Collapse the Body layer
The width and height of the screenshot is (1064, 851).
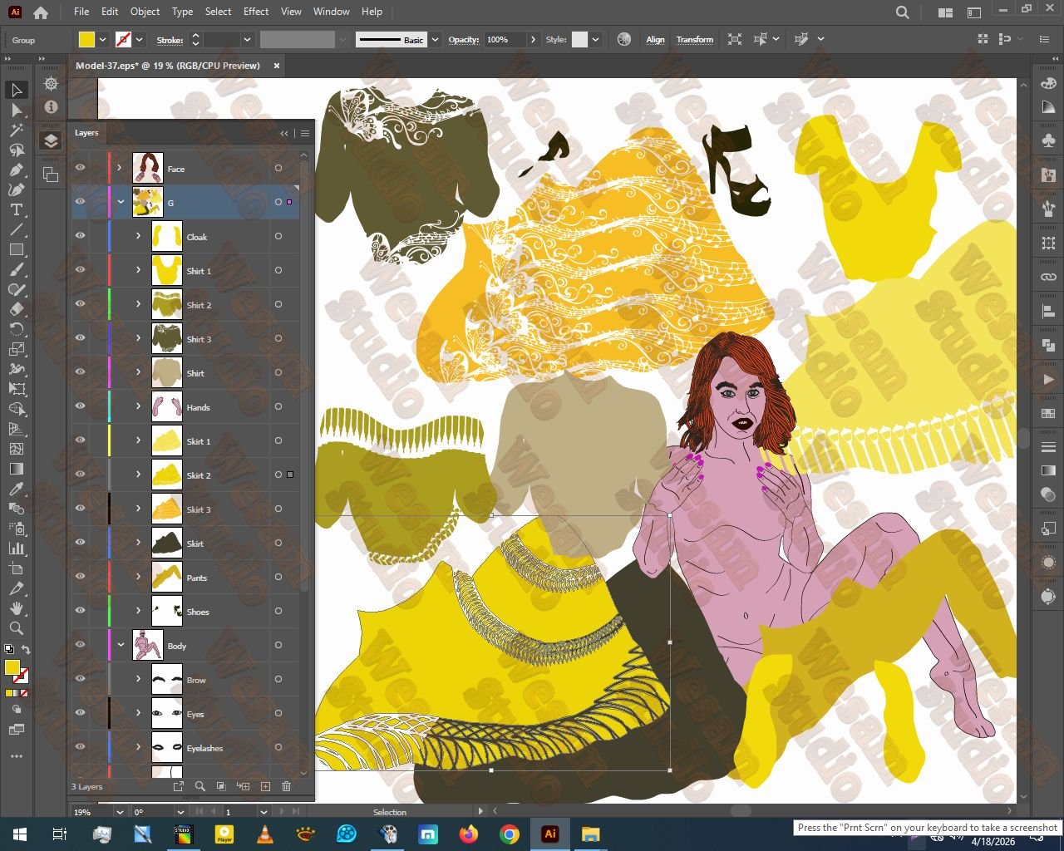point(121,645)
